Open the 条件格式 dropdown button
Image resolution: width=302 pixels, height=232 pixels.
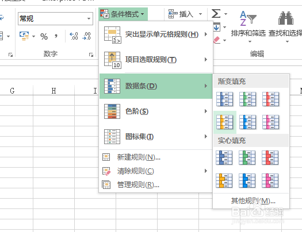(123, 14)
